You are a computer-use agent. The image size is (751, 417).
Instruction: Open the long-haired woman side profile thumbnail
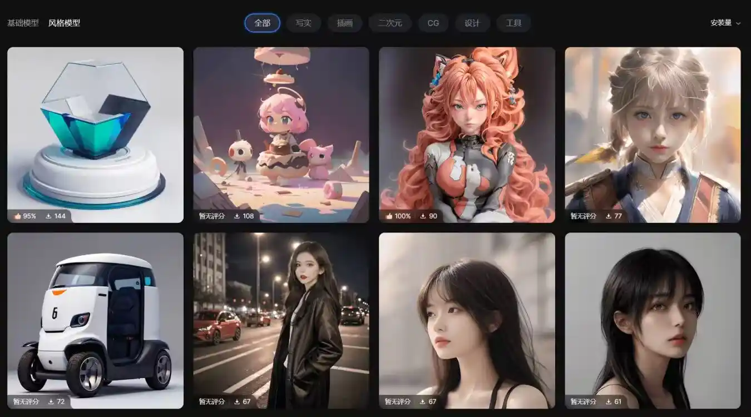pyautogui.click(x=467, y=321)
